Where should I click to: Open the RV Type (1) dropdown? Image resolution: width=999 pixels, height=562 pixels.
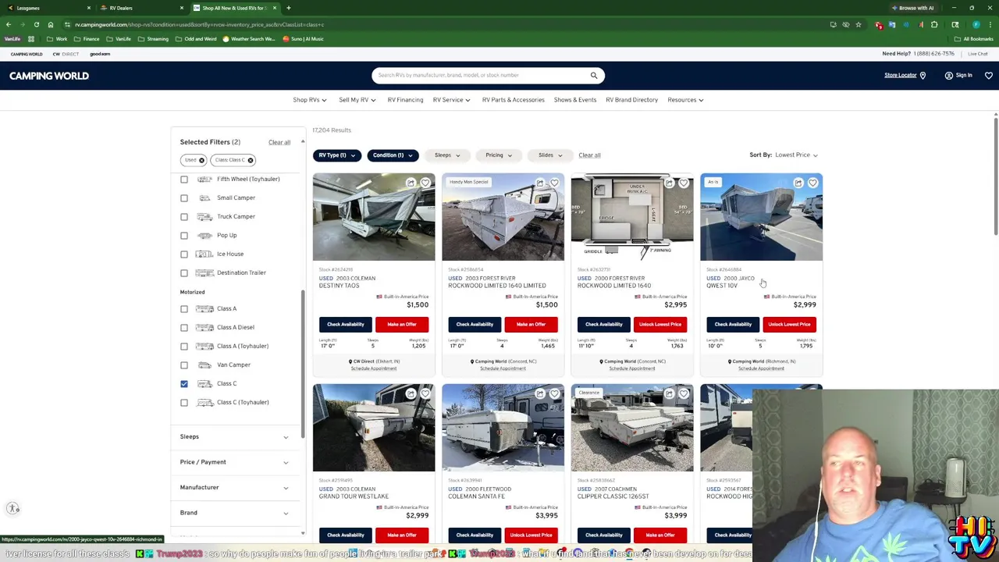(336, 155)
